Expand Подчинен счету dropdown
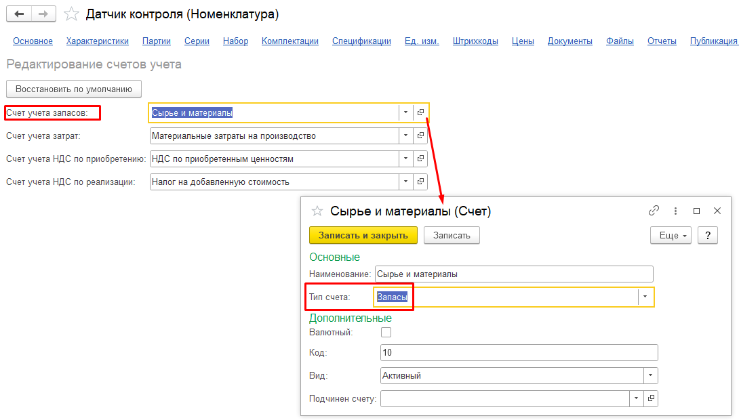The height and width of the screenshot is (420, 739). [636, 398]
